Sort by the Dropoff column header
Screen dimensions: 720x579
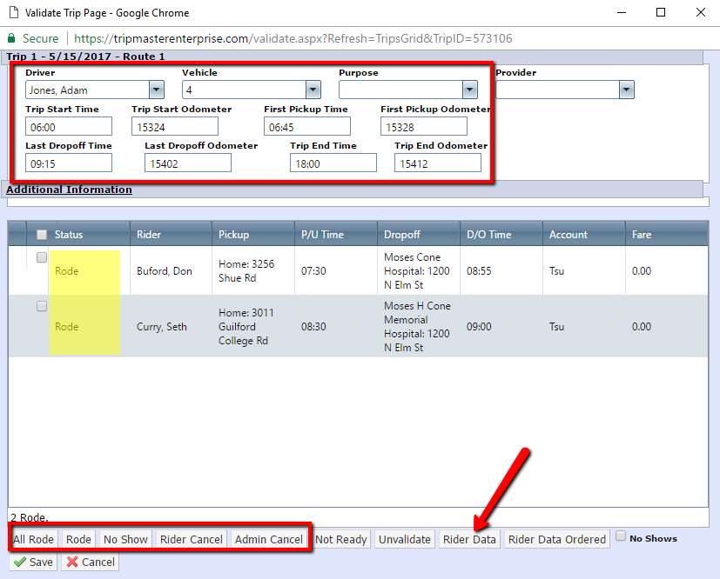tap(401, 235)
